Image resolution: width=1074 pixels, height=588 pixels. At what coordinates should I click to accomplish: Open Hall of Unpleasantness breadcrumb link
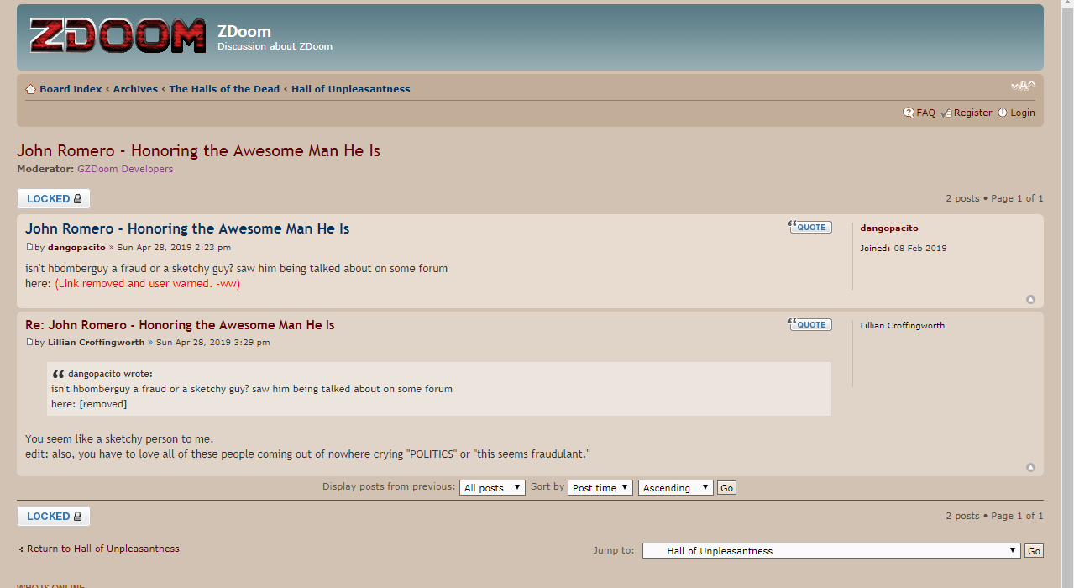click(351, 89)
